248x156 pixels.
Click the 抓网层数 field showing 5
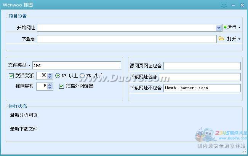(42, 86)
